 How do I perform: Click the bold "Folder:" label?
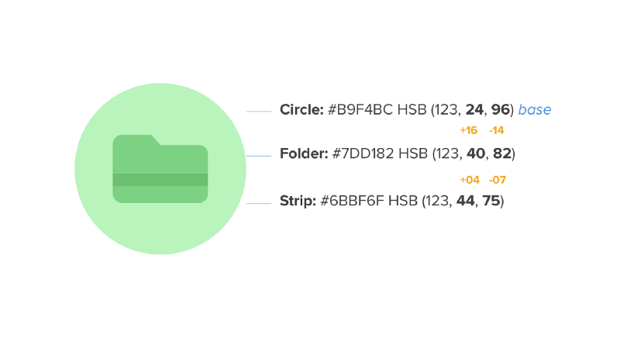coord(304,153)
